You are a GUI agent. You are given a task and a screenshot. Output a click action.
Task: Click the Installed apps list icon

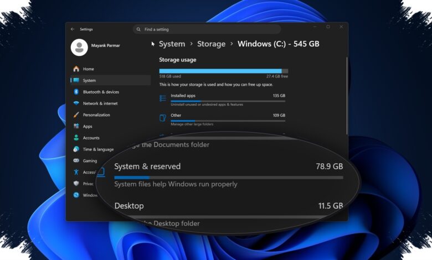pos(163,98)
